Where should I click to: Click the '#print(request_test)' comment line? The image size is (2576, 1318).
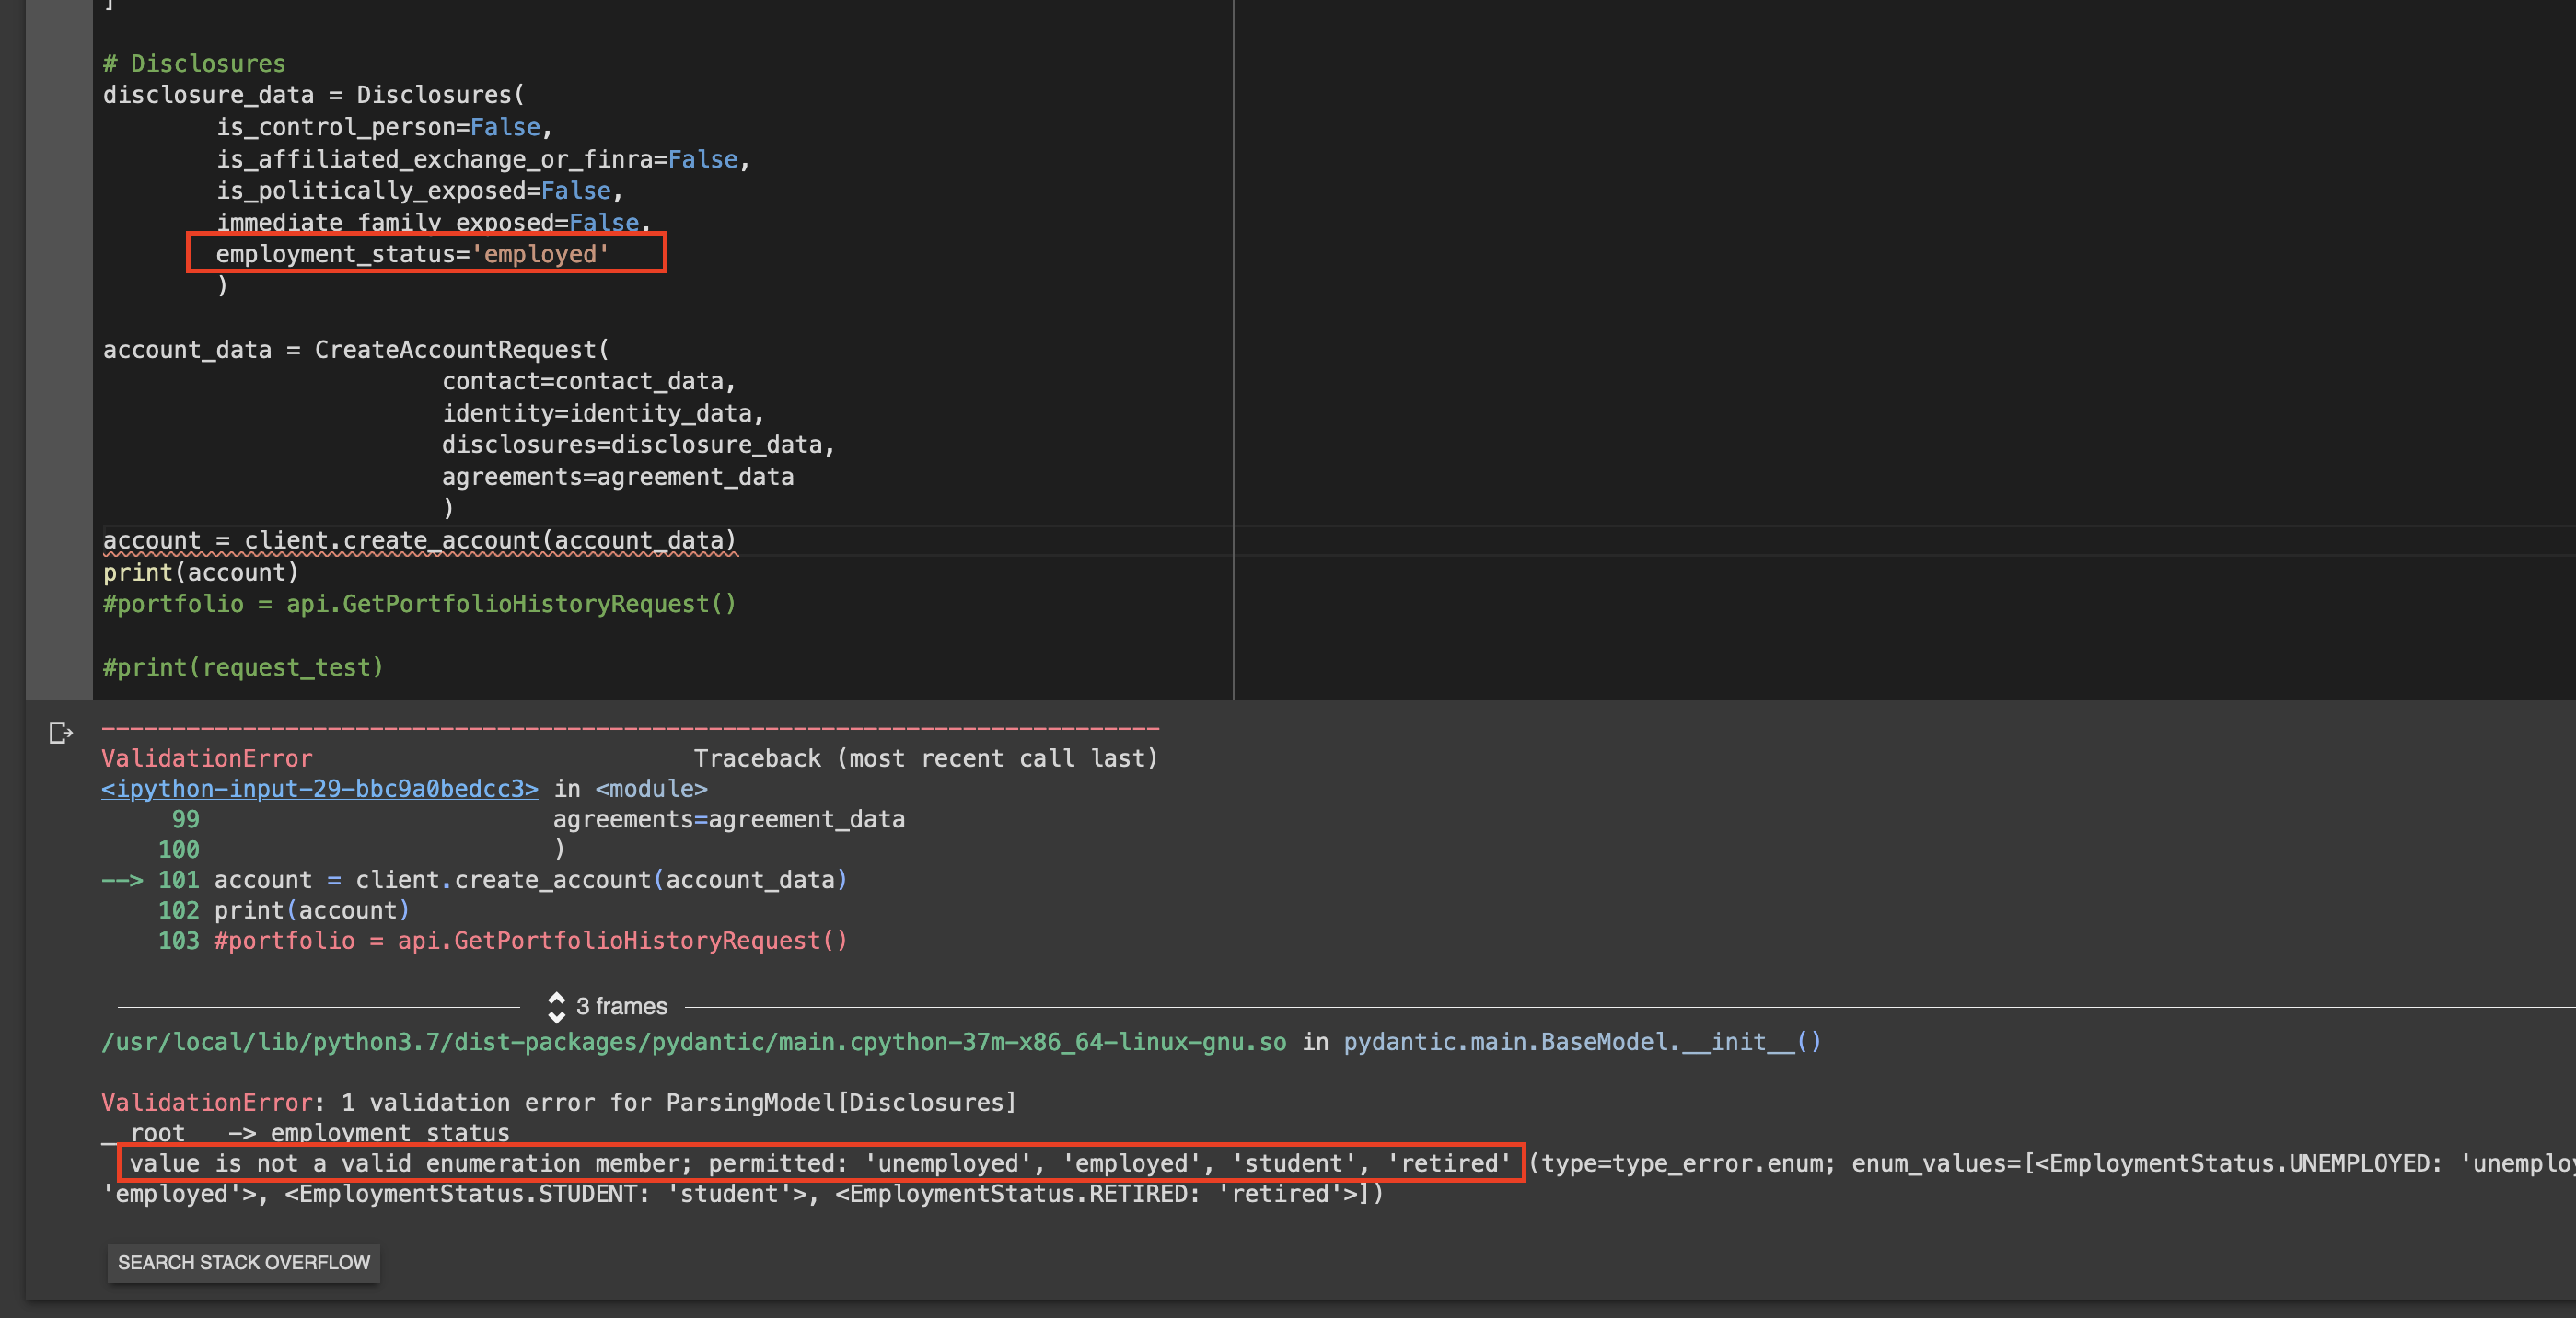click(x=243, y=667)
